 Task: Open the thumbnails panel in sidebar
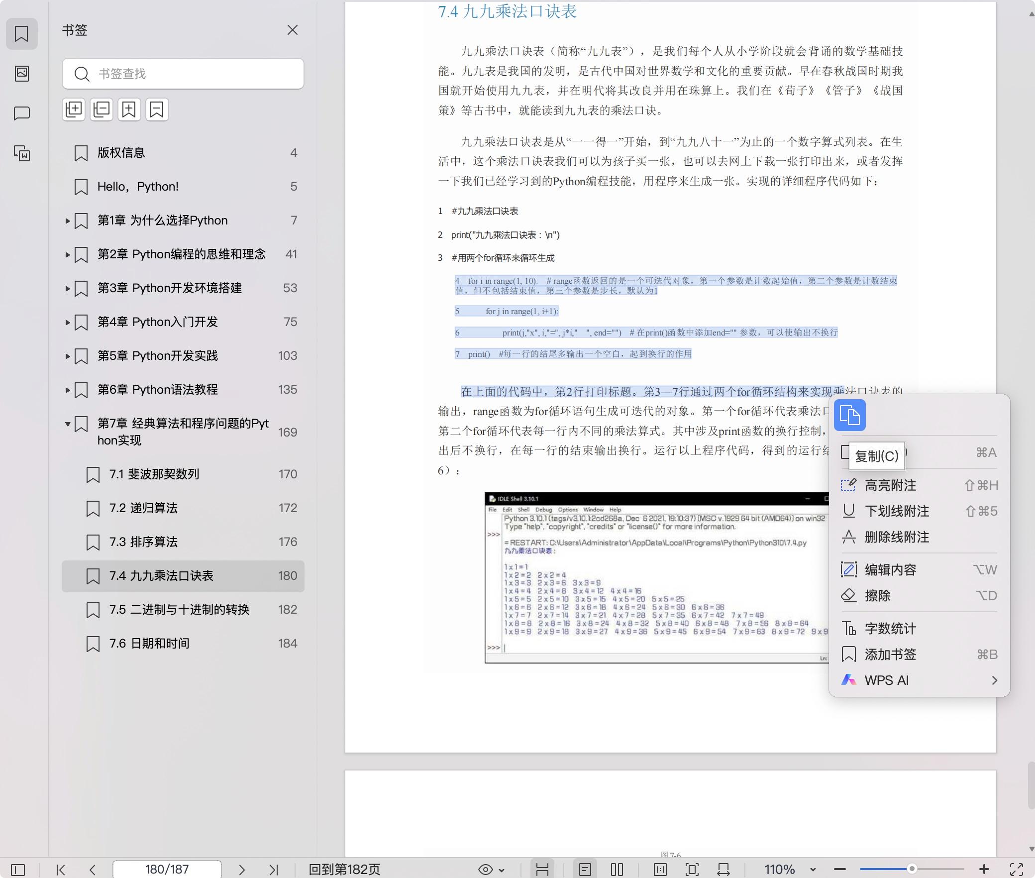coord(21,74)
